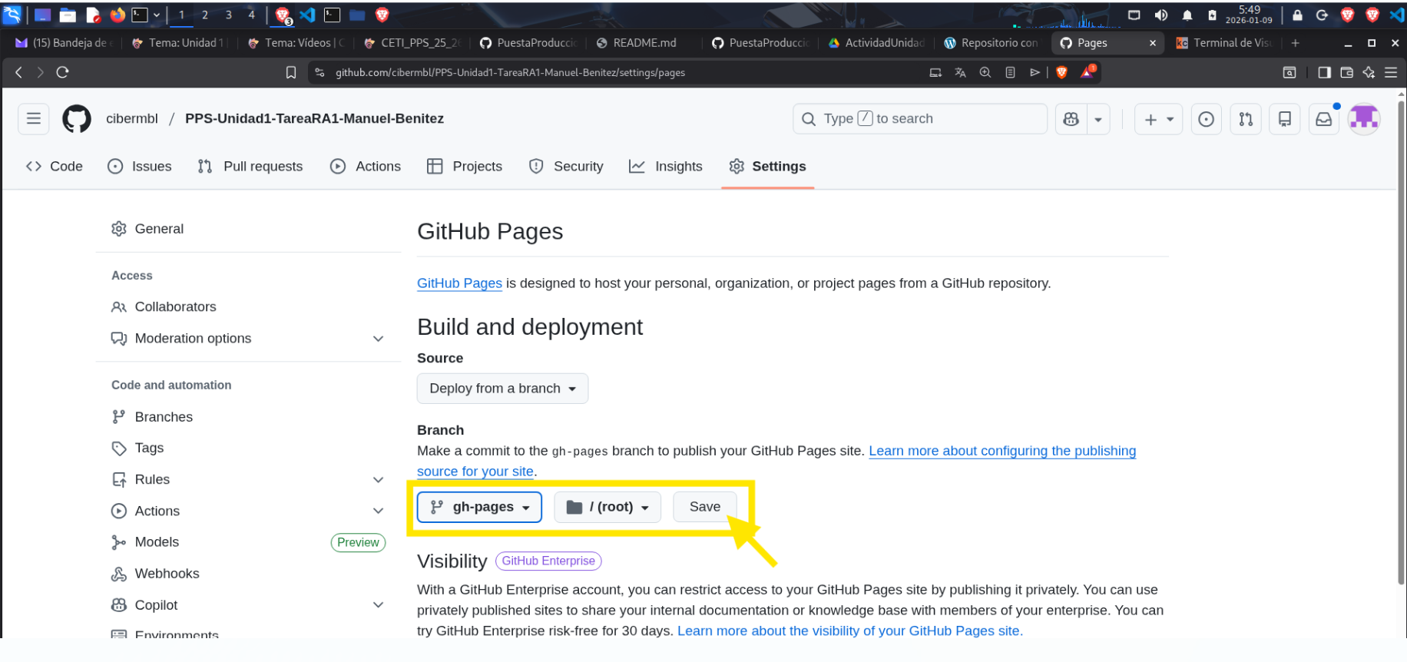Open the zoom magnifier icon in address bar
The image size is (1407, 662).
(x=985, y=72)
